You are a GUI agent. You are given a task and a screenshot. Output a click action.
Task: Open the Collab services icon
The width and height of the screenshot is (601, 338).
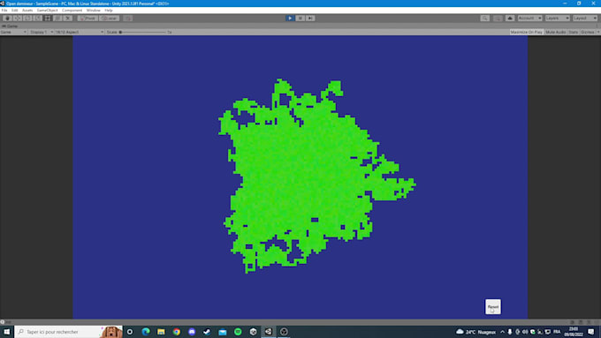(498, 18)
